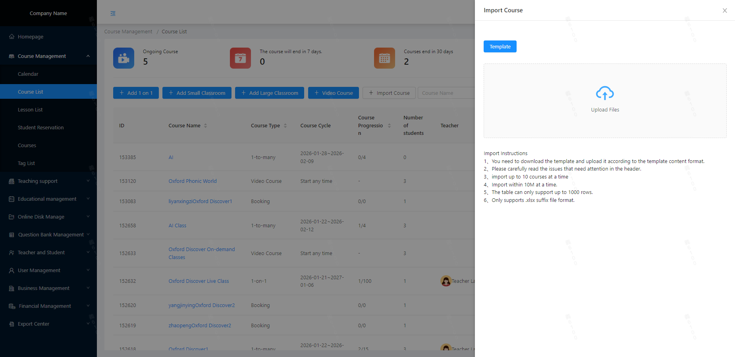Go to Lesson List page
This screenshot has height=357, width=735.
[x=30, y=109]
